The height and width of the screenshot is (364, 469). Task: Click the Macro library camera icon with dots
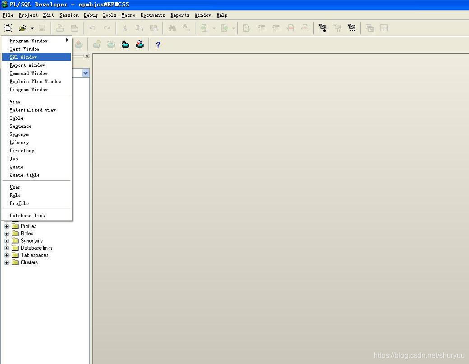352,28
